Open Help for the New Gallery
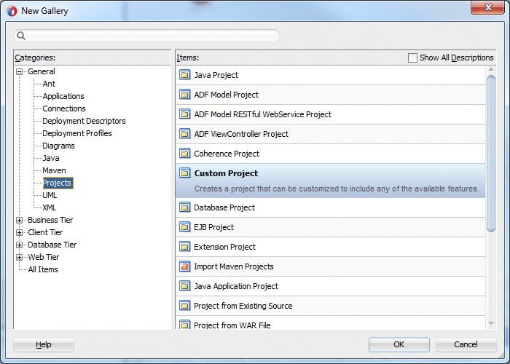 pyautogui.click(x=44, y=344)
